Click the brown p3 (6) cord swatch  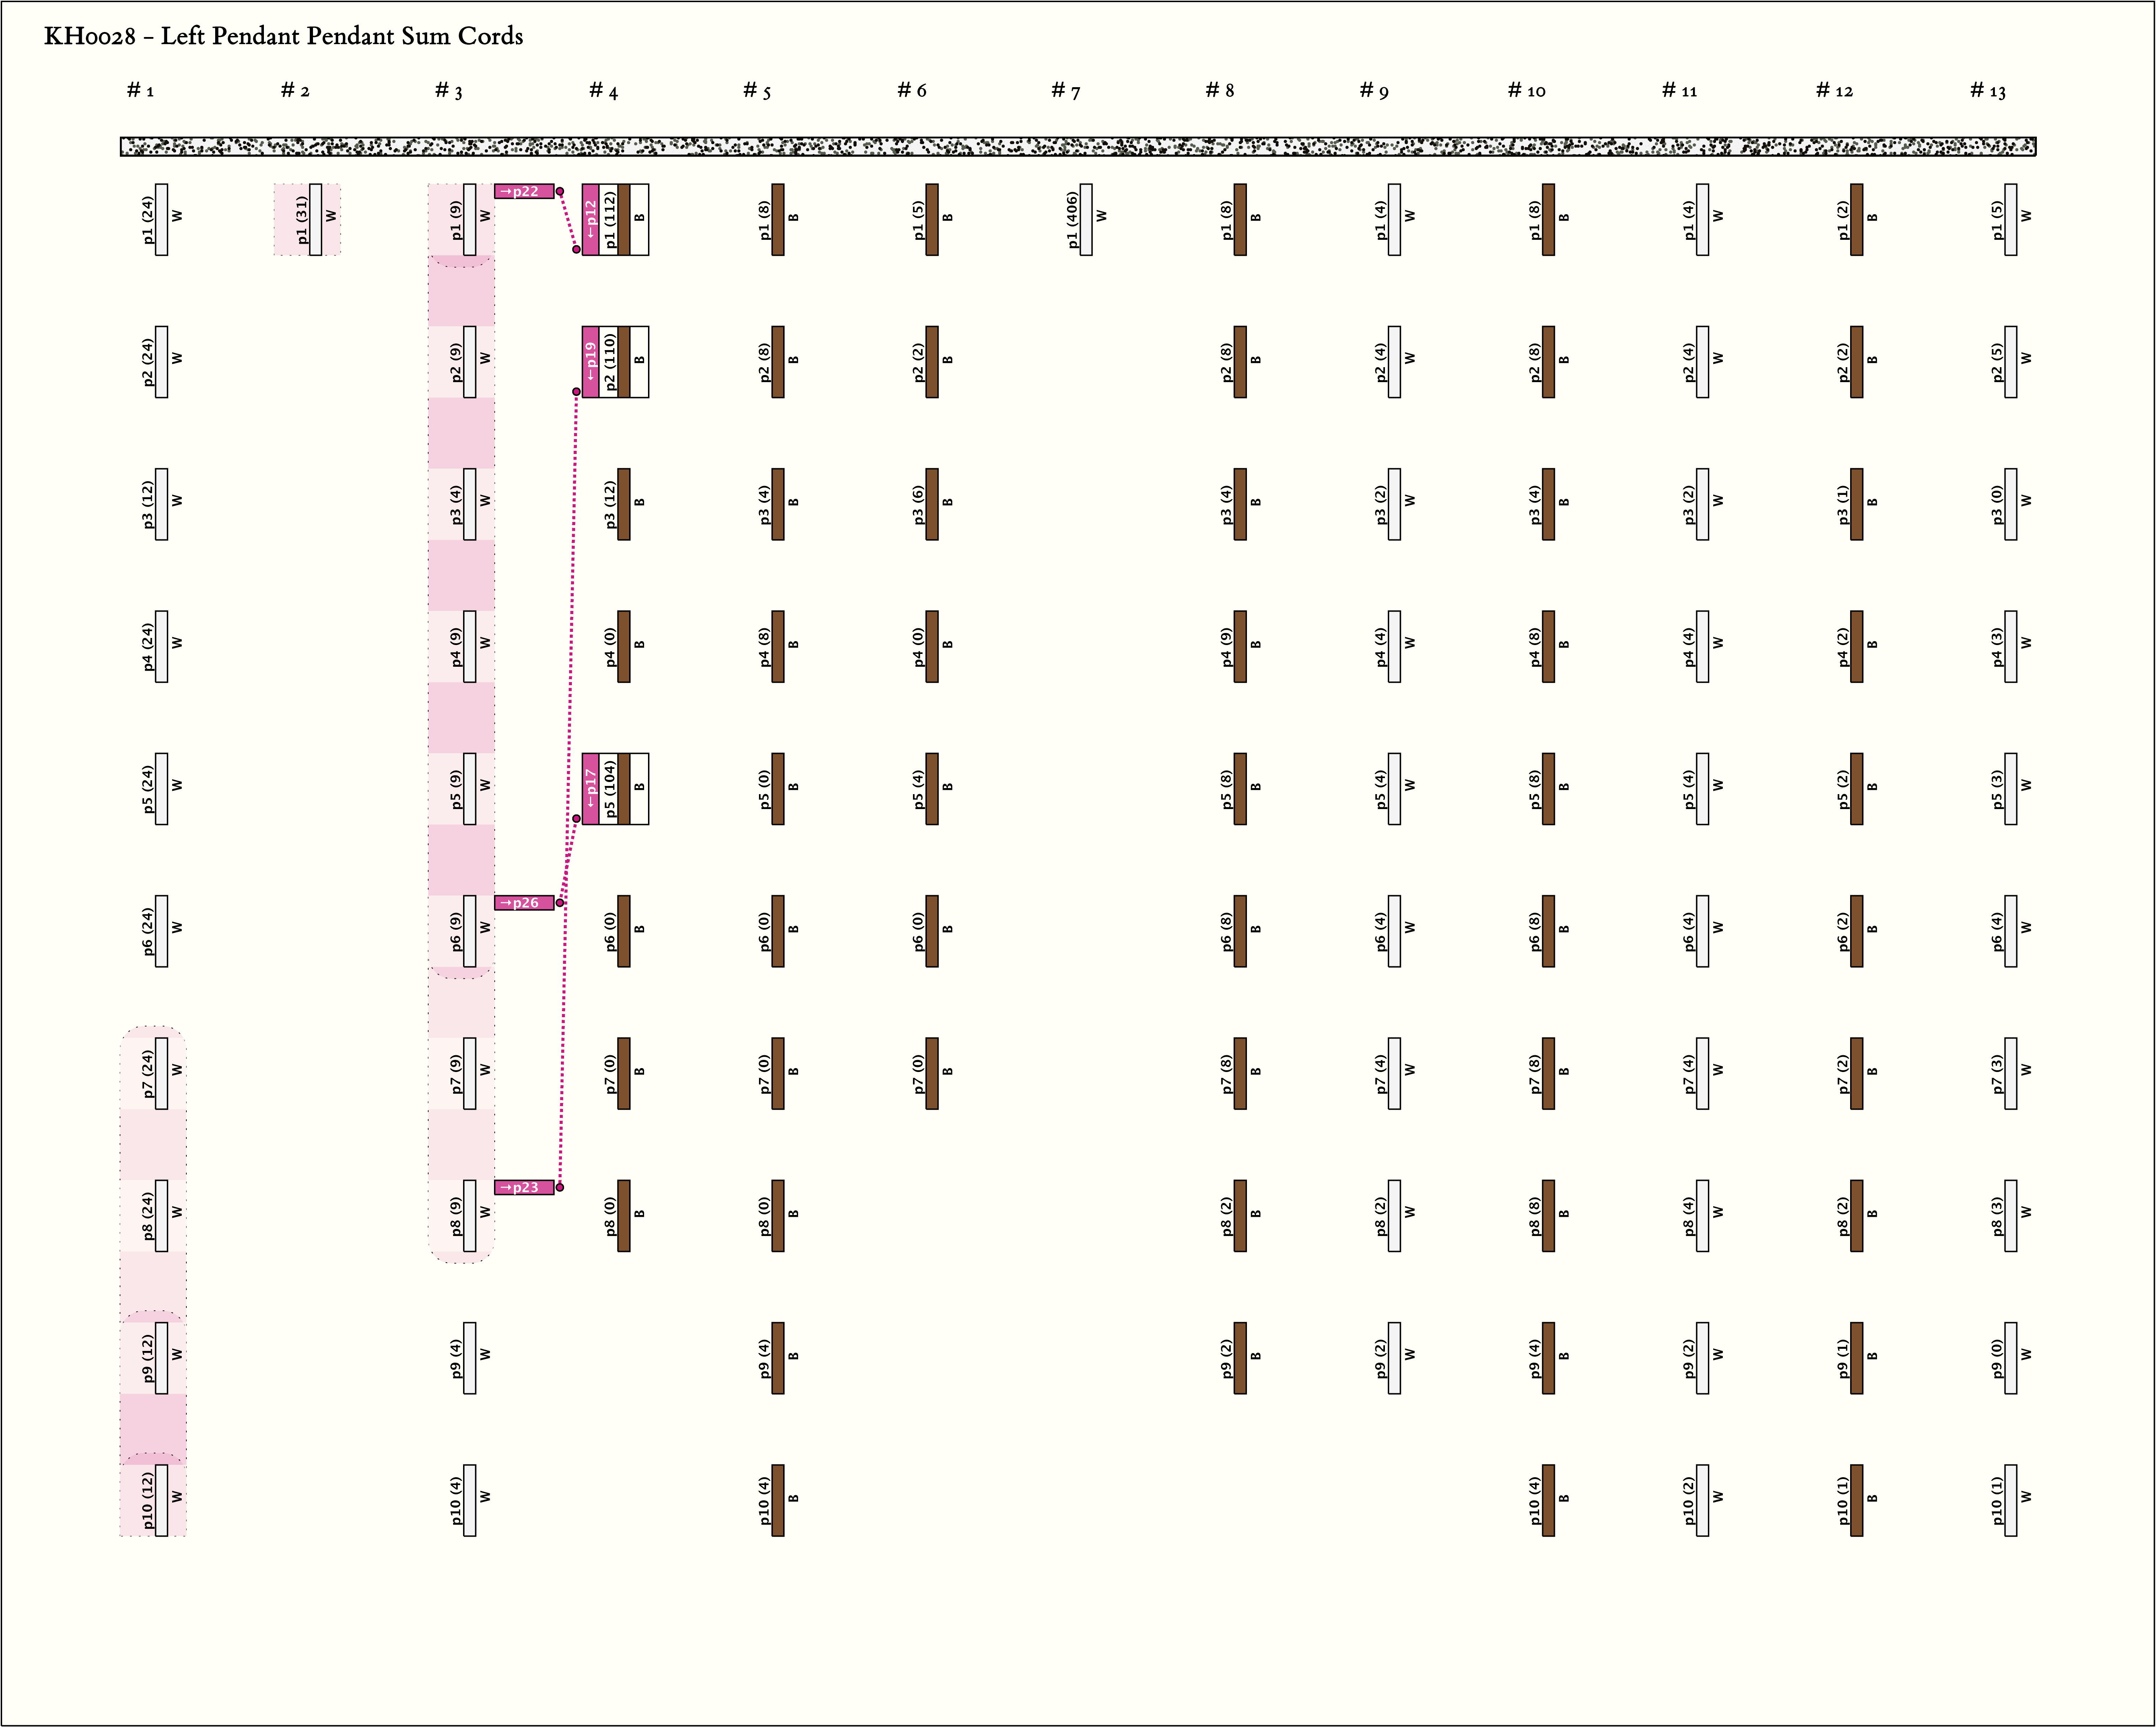[x=932, y=504]
